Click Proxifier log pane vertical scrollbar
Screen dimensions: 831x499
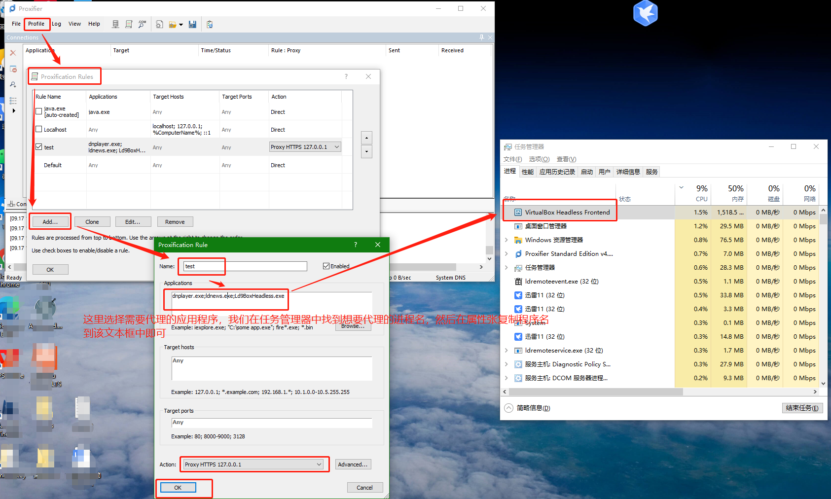click(489, 249)
